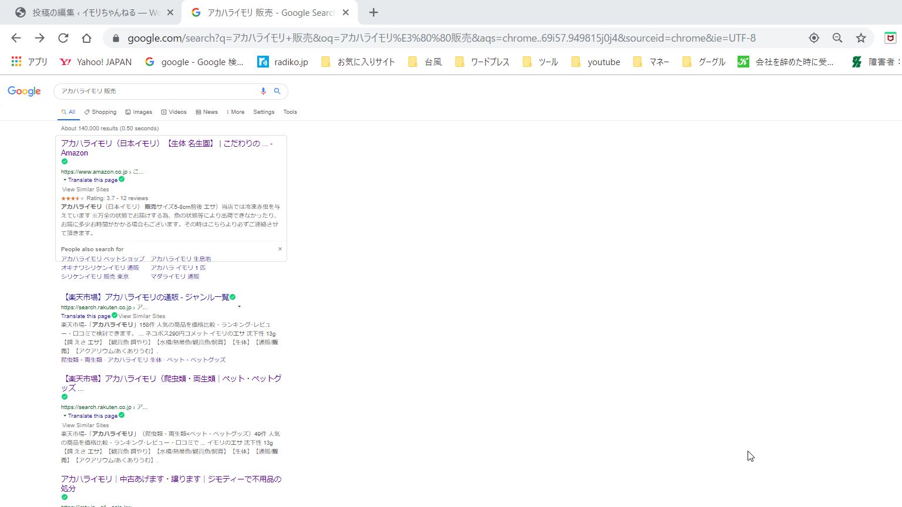Image resolution: width=902 pixels, height=507 pixels.
Task: Expand Translate arrow on second rakuten result
Action: click(65, 416)
